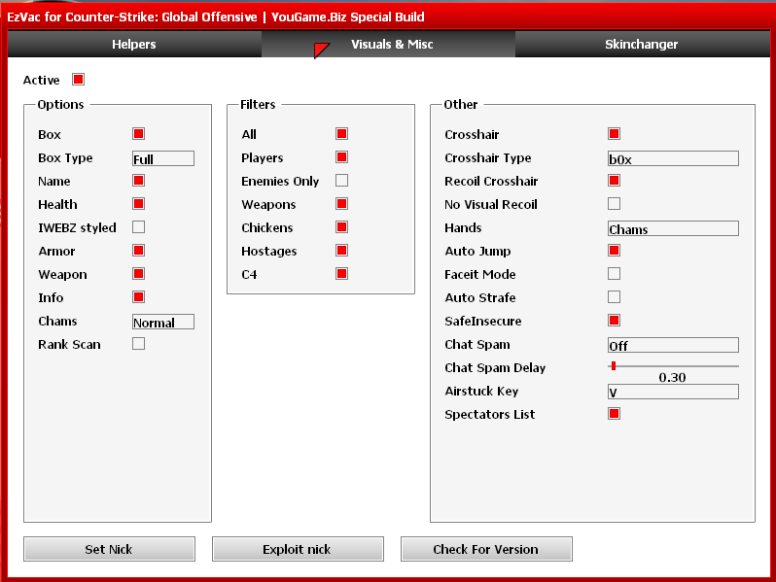Toggle the Armor checkbox
The width and height of the screenshot is (776, 582).
point(138,251)
